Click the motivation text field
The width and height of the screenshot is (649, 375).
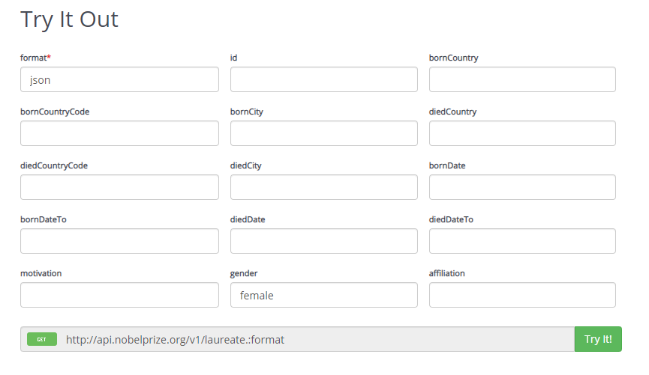point(119,295)
